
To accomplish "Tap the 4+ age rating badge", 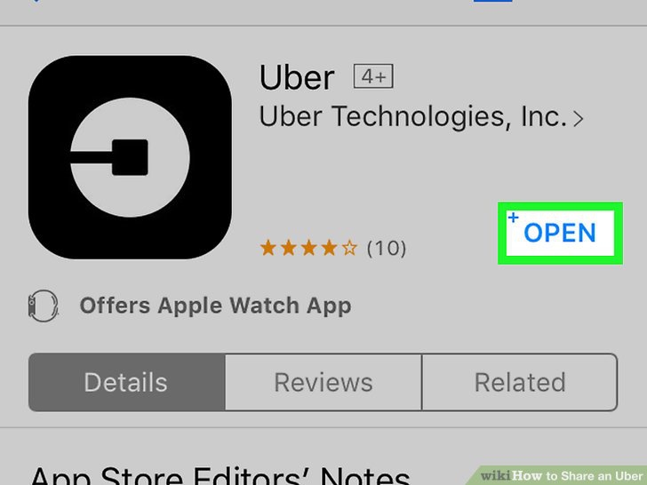I will pyautogui.click(x=373, y=76).
